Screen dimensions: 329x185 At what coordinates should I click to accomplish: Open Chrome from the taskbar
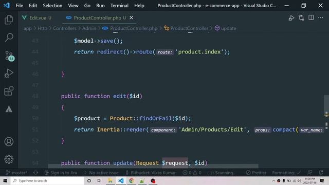pyautogui.click(x=132, y=180)
